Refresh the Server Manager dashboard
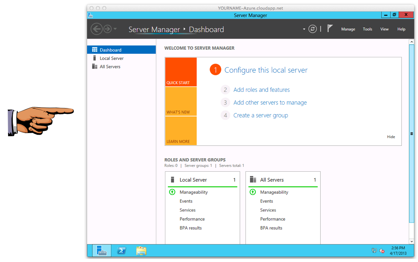Viewport: 418px width, 262px height. pyautogui.click(x=312, y=29)
